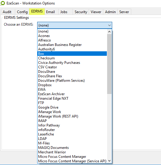Image resolution: width=161 pixels, height=165 pixels.
Task: Select Micro Focus Content Manager (Service API)
Action: pos(72,161)
